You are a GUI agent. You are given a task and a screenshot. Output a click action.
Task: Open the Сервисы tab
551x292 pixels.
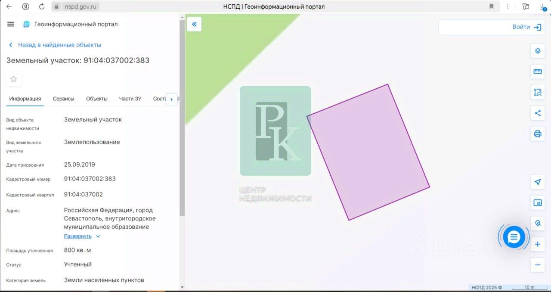coord(63,99)
